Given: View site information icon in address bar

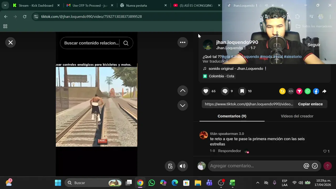Looking at the screenshot, I should tap(36, 17).
